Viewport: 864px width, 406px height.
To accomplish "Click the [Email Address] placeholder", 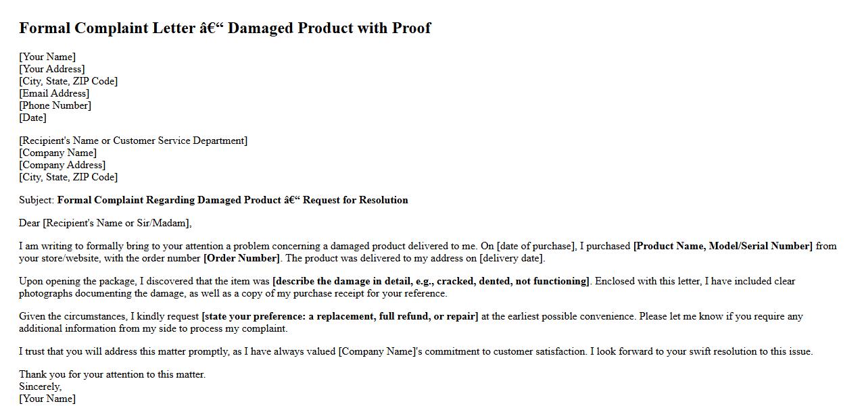I will 54,93.
